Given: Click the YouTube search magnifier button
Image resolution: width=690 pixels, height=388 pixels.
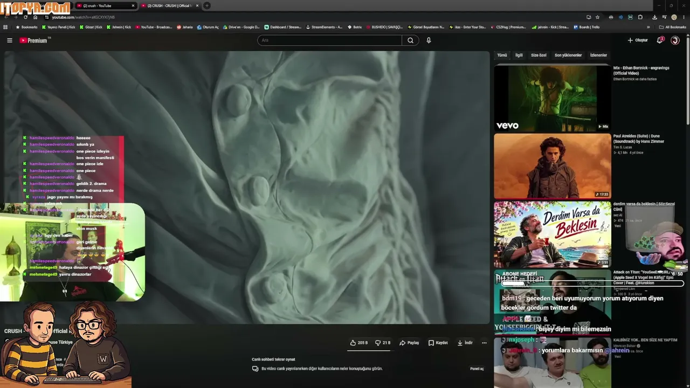Looking at the screenshot, I should pyautogui.click(x=410, y=40).
